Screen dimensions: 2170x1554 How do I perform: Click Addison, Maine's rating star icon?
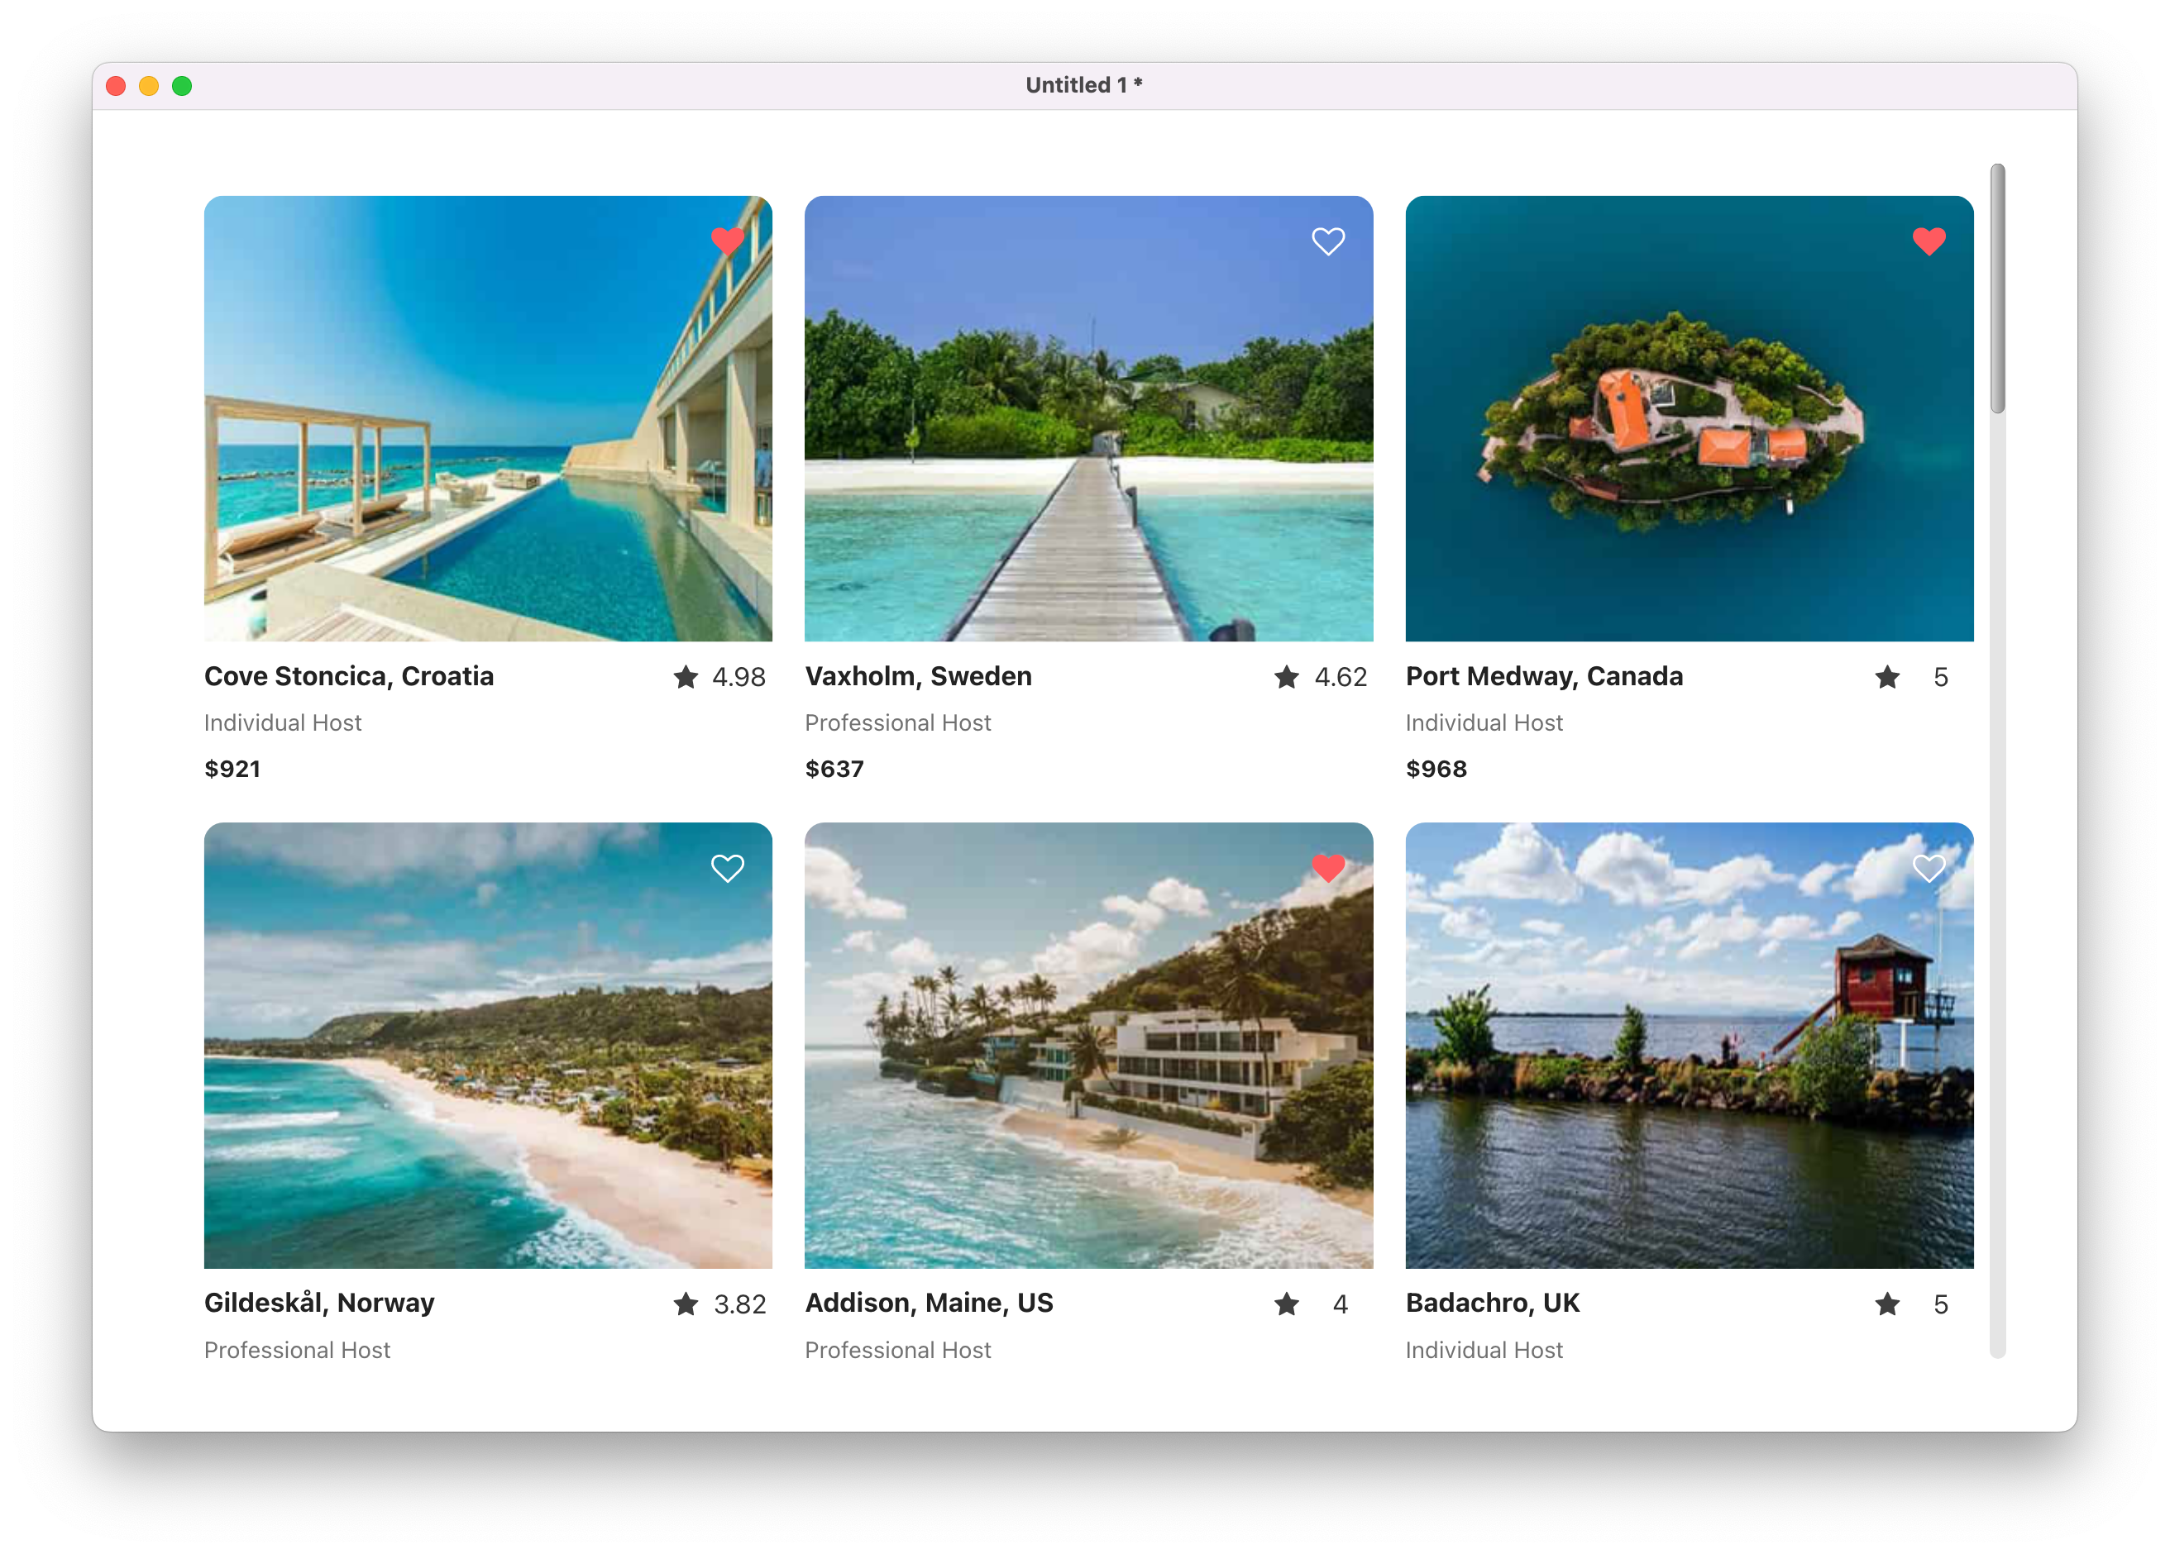pos(1286,1304)
